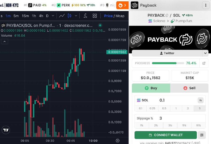This screenshot has height=144, width=211.
Task: Open the fx indicators menu
Action: coord(85,16)
